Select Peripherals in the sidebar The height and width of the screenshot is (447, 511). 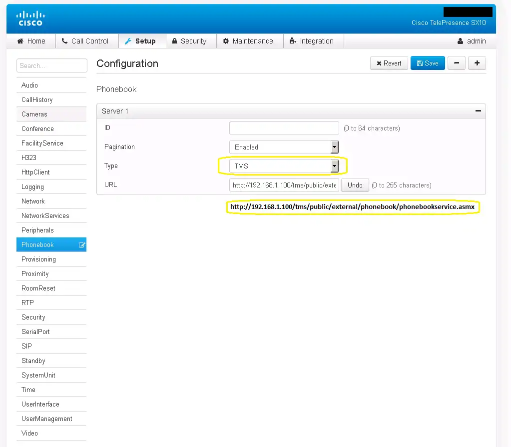pyautogui.click(x=51, y=230)
